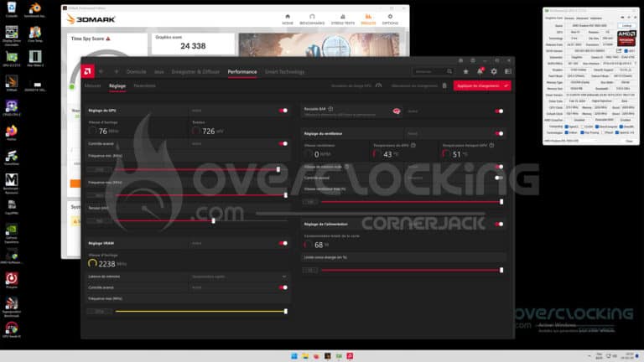The width and height of the screenshot is (644, 362).
Task: Click the BIOS share icon in GPU-Z
Action: [619, 50]
